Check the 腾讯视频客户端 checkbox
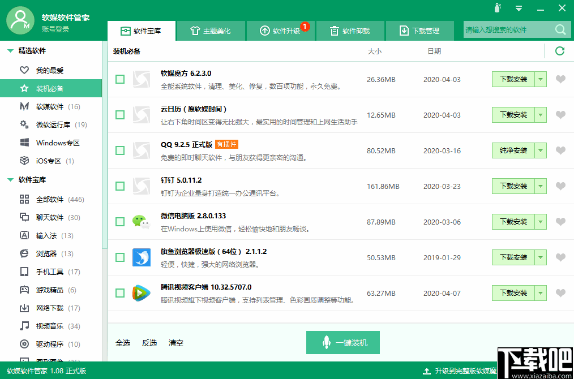574x379 pixels. point(119,293)
